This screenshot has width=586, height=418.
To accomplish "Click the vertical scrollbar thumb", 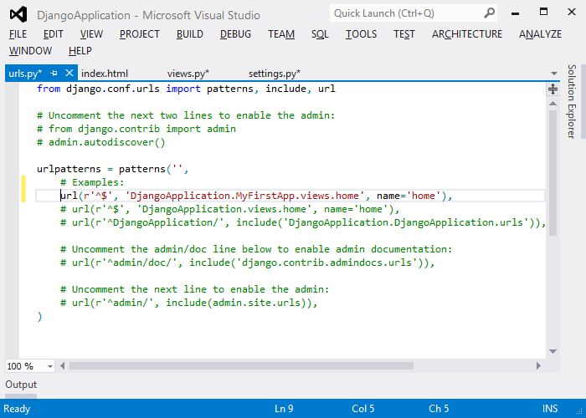I will point(553,172).
